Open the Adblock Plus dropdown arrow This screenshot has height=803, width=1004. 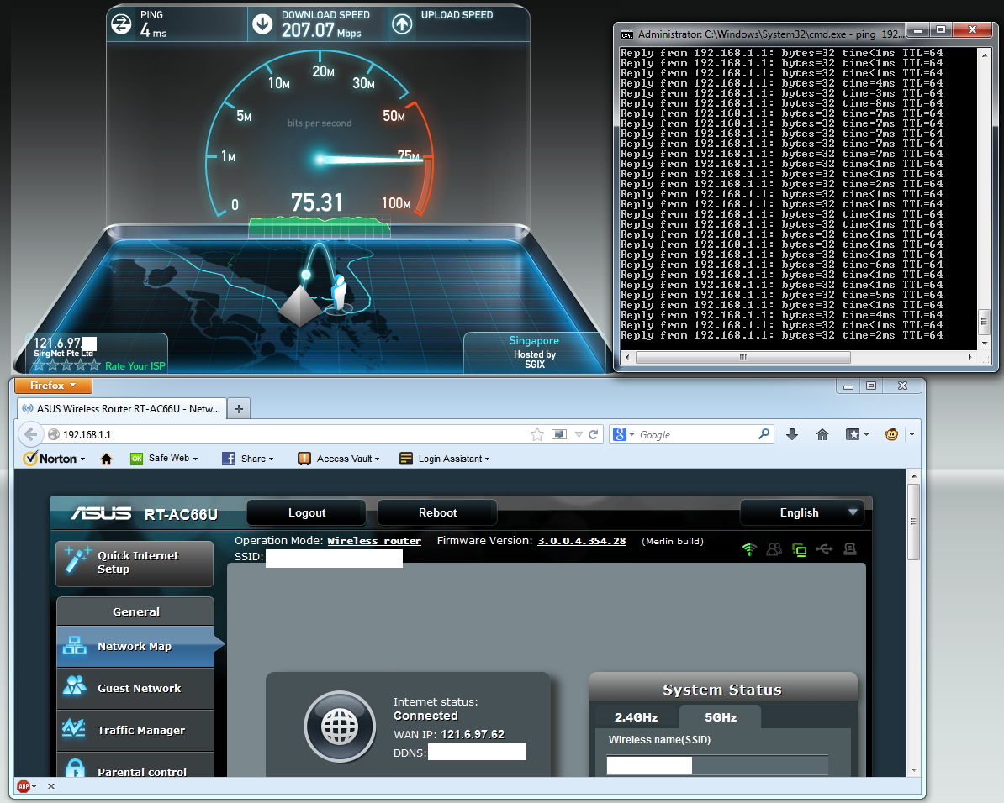pos(34,785)
